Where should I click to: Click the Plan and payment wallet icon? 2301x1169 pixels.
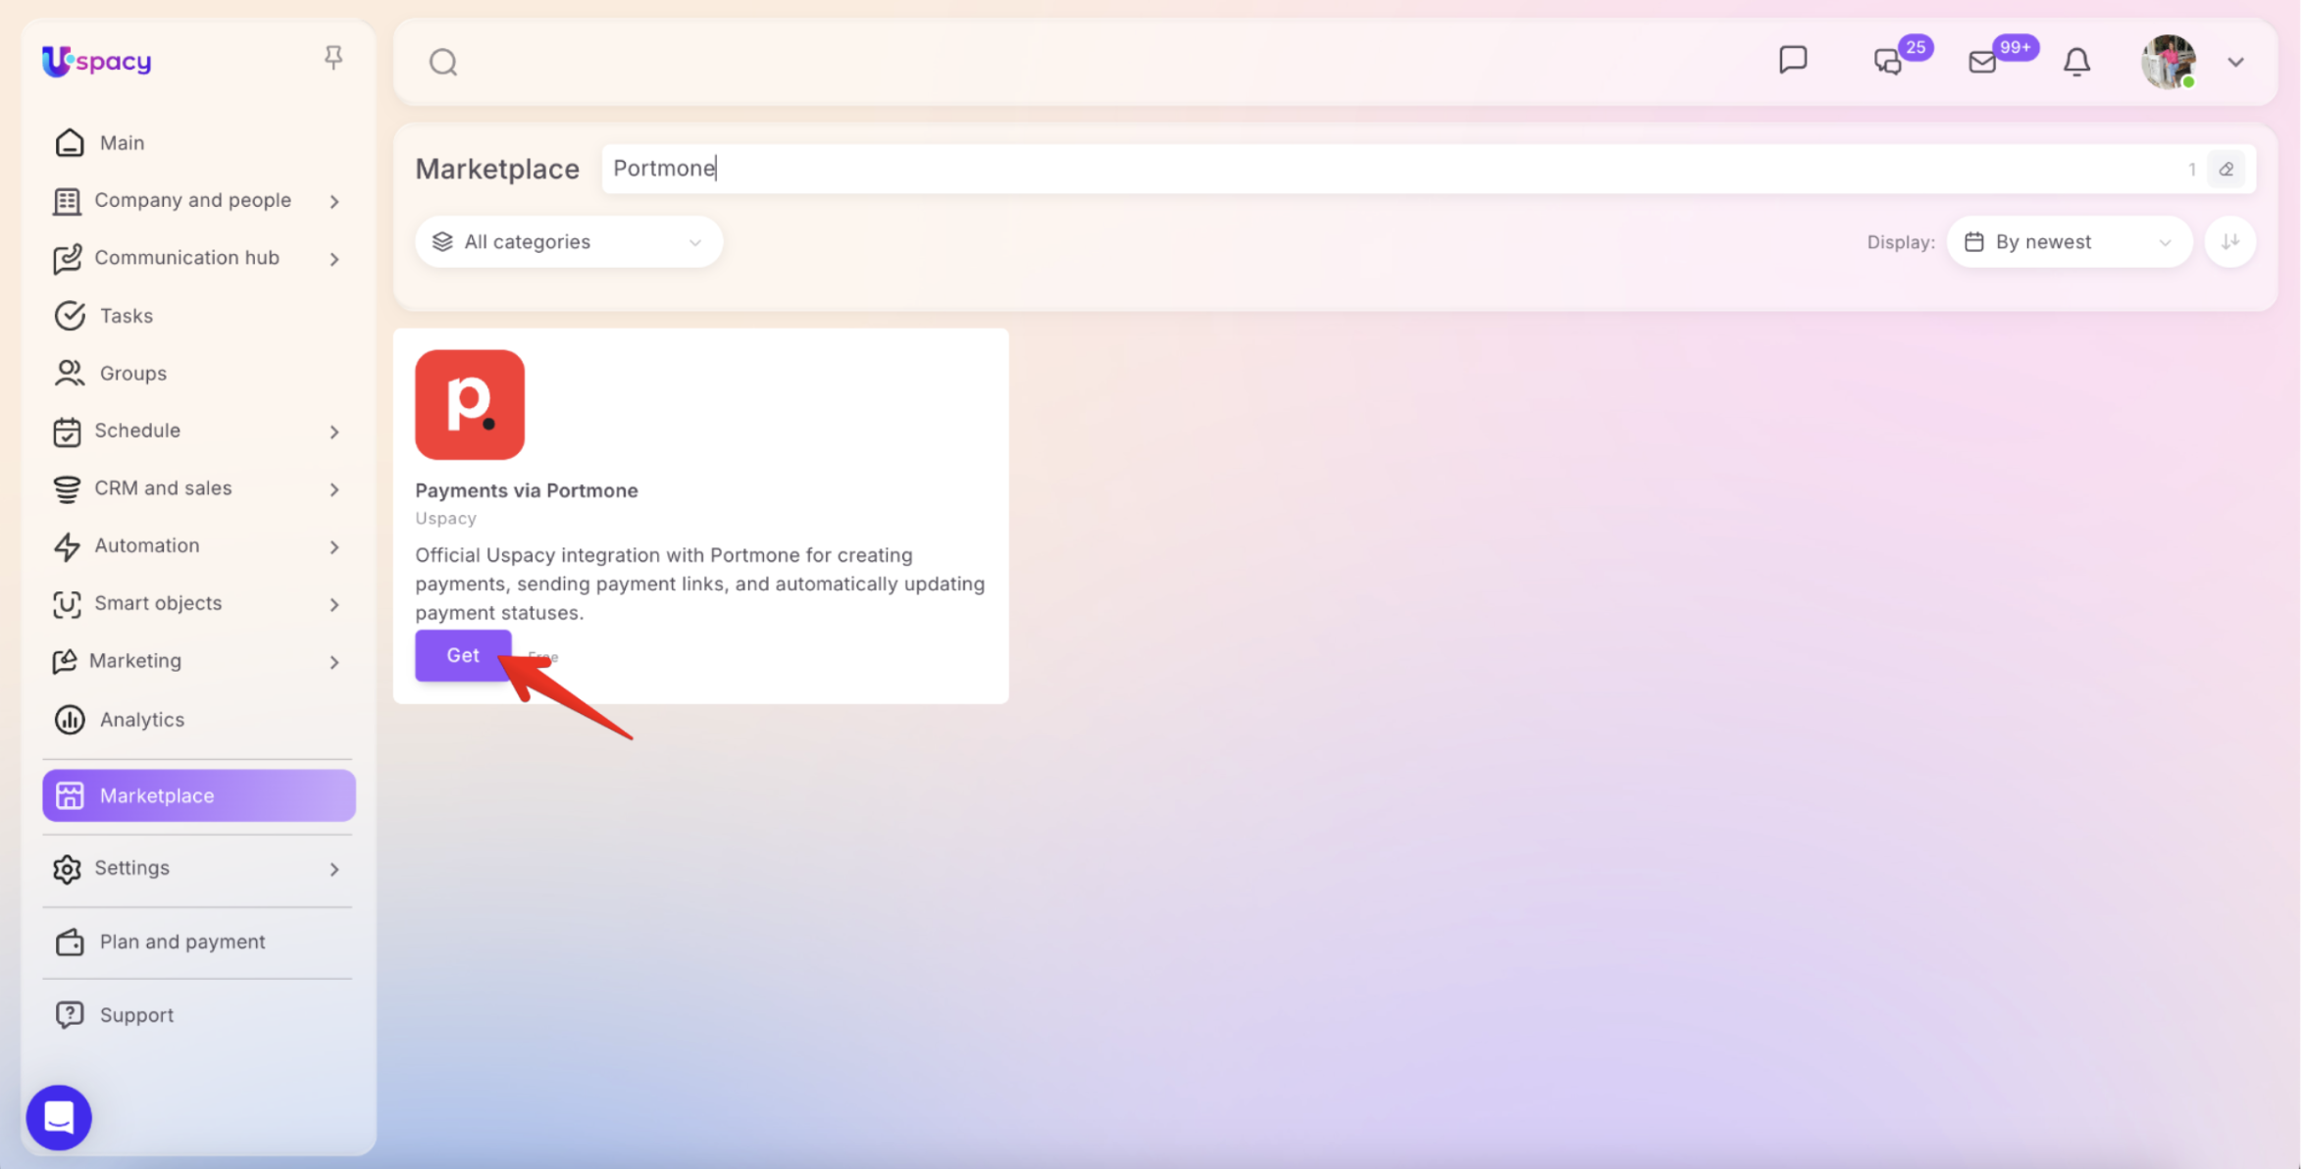(x=70, y=941)
